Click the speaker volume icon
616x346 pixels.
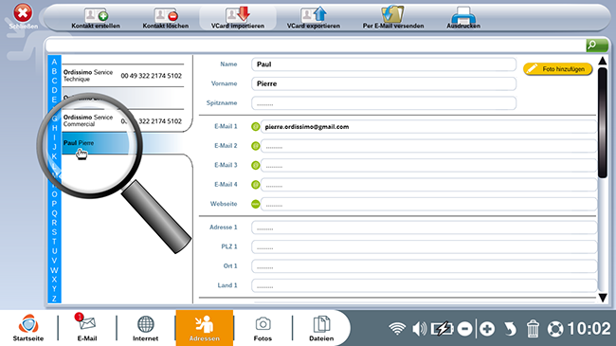(x=420, y=329)
